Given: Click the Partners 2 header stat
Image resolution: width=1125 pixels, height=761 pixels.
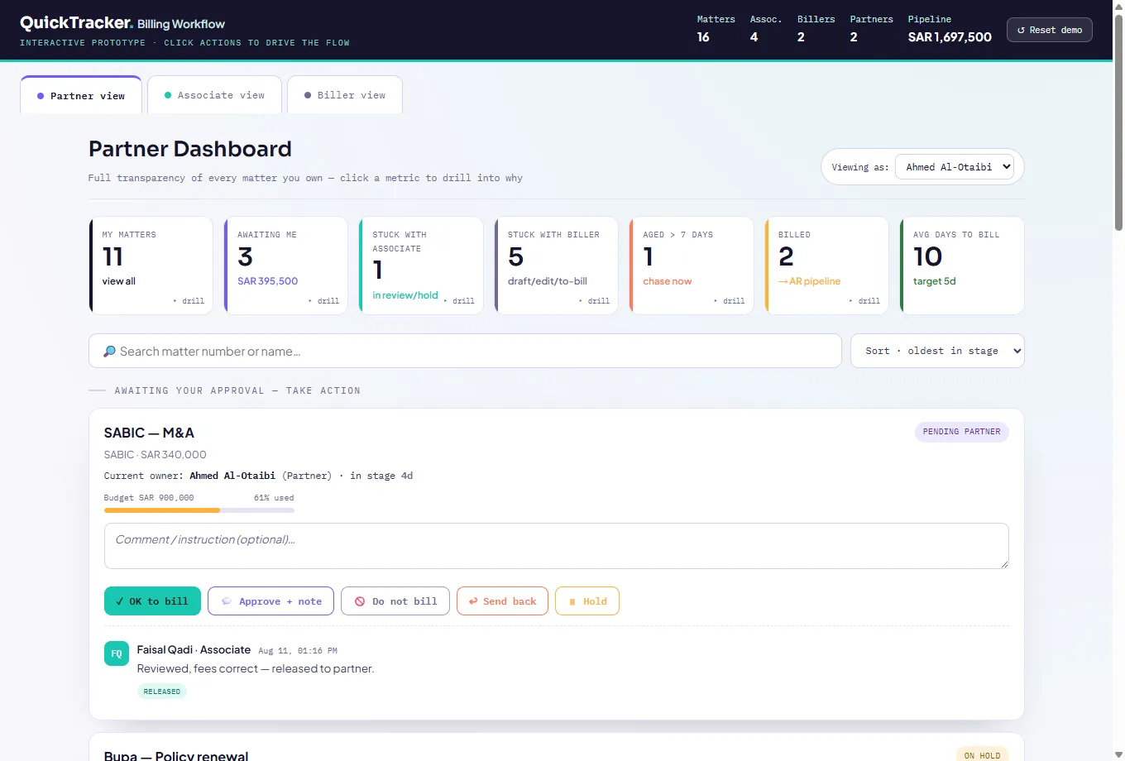Looking at the screenshot, I should coord(871,29).
